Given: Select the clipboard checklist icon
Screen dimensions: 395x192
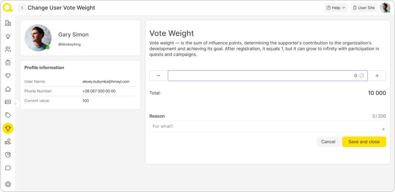Looking at the screenshot, I should (8, 63).
